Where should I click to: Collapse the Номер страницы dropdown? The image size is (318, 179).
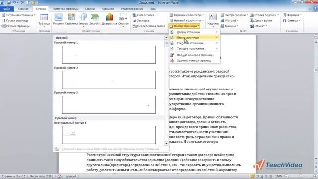[x=184, y=26]
